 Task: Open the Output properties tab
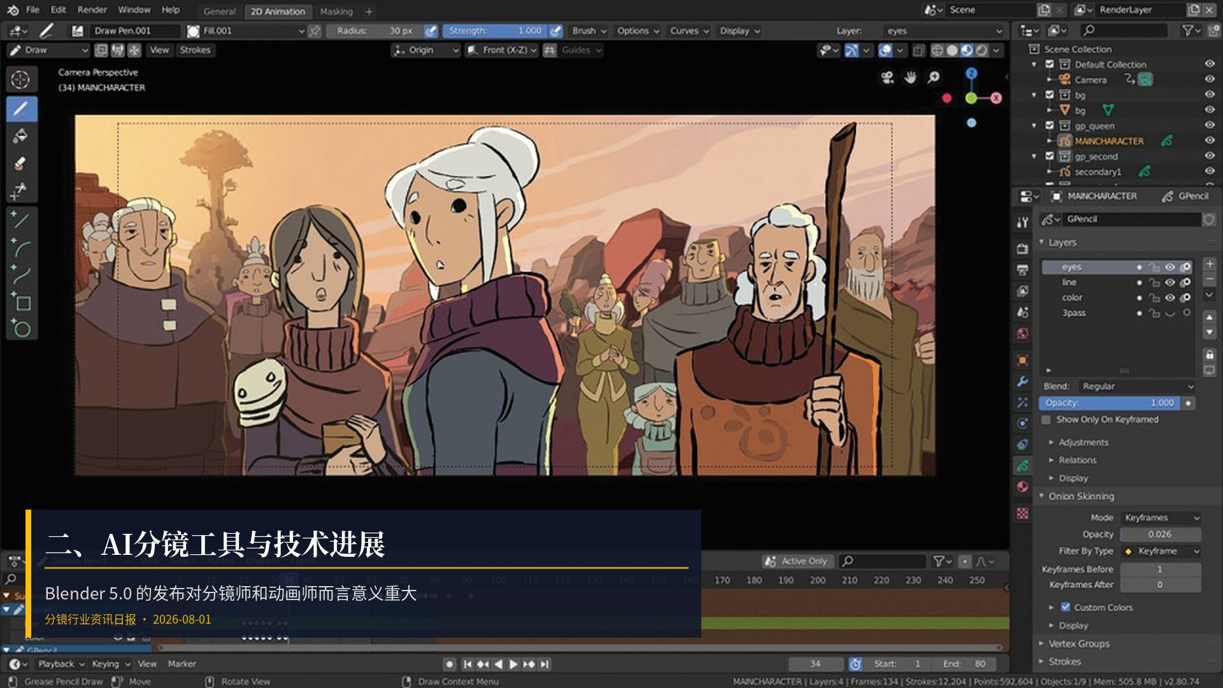[x=1023, y=270]
